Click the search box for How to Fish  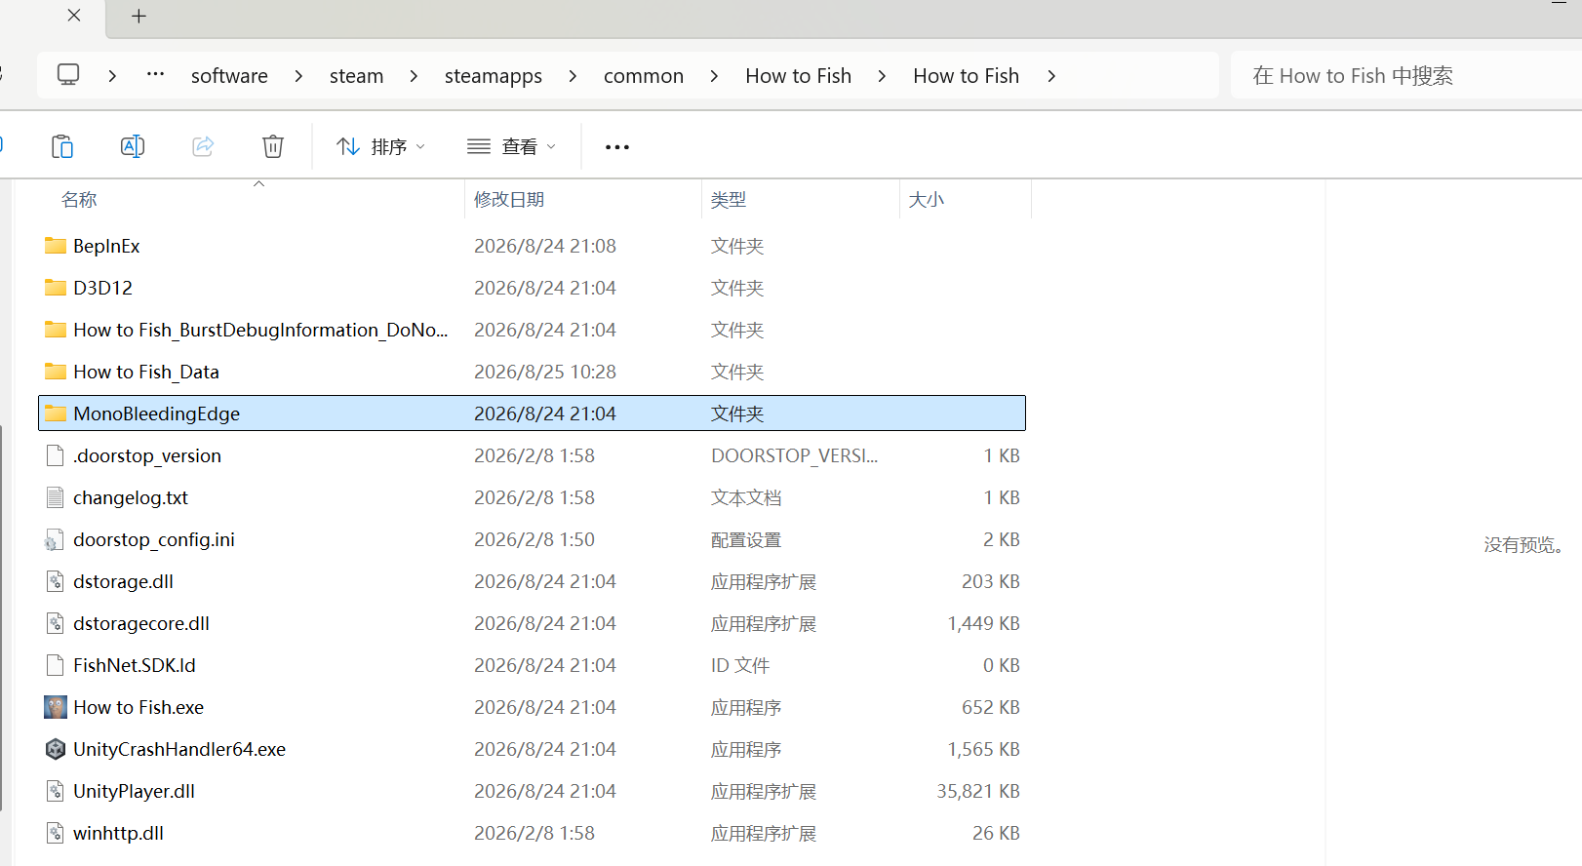1404,75
